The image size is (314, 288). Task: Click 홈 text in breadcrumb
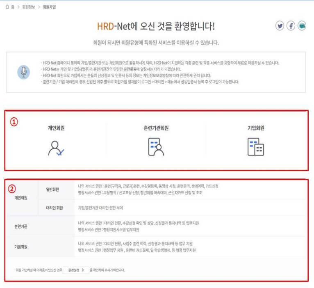[13, 7]
